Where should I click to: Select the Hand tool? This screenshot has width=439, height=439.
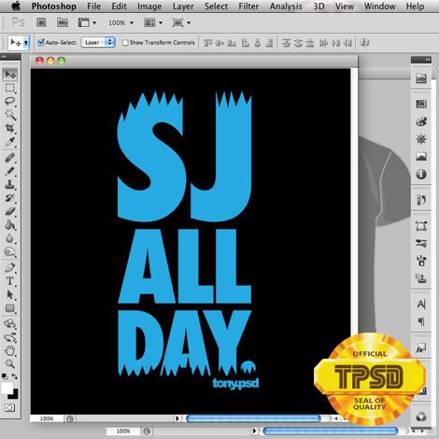(x=10, y=350)
